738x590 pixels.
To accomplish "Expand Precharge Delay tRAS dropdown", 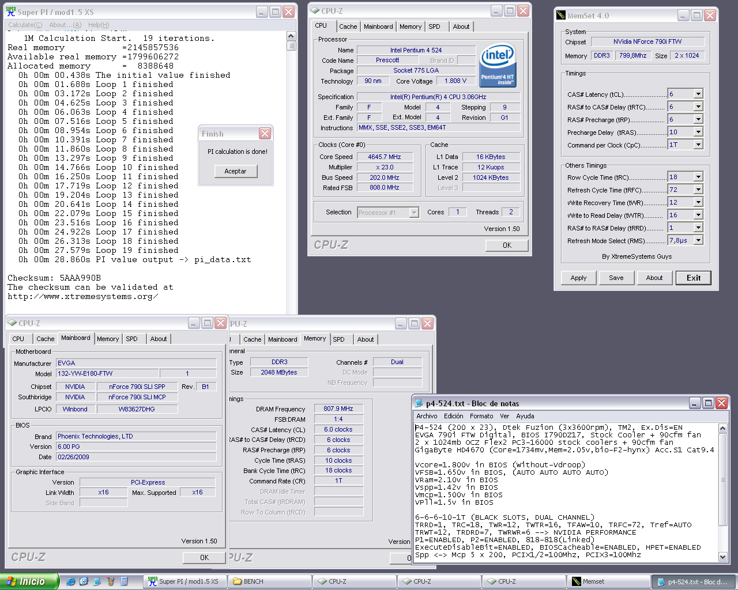I will (x=698, y=132).
